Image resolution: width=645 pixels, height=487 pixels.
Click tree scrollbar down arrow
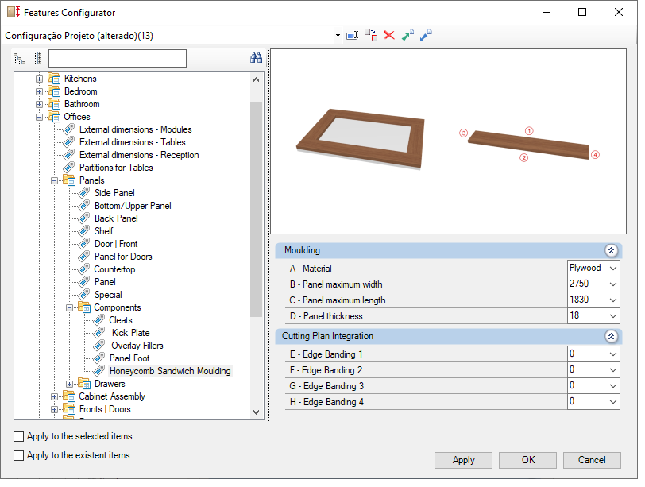[x=256, y=412]
